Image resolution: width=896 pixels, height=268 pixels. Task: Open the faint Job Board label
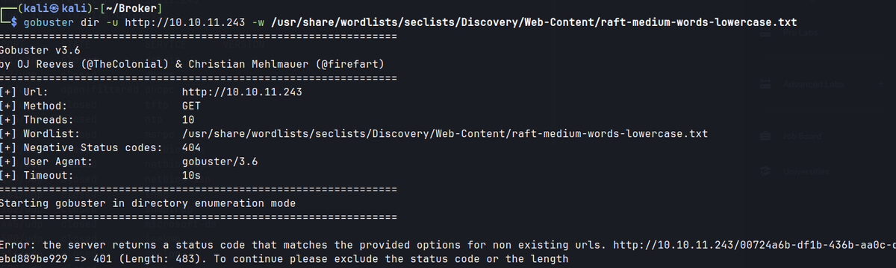point(801,136)
